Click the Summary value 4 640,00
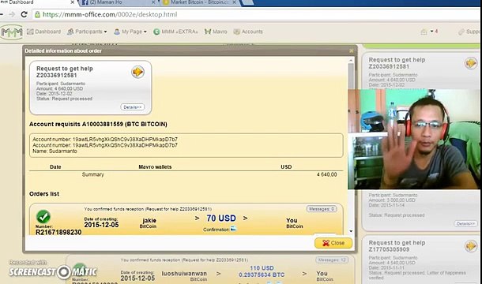This screenshot has height=284, width=482. pyautogui.click(x=327, y=174)
